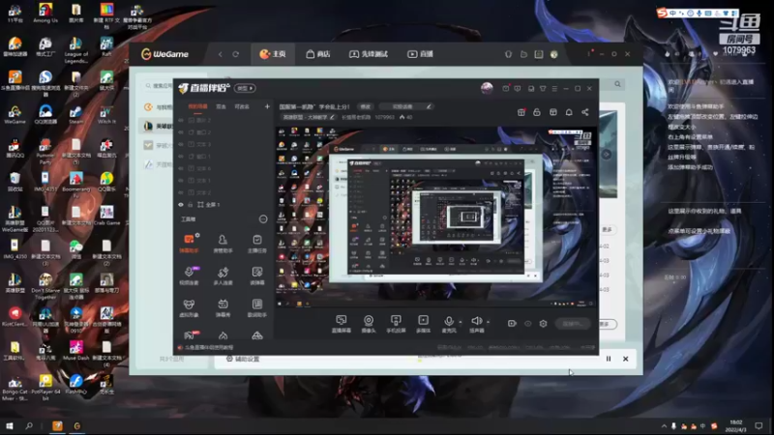Screen dimensions: 774x435
Task: Show hidden icons in the system tray
Action: (x=664, y=425)
